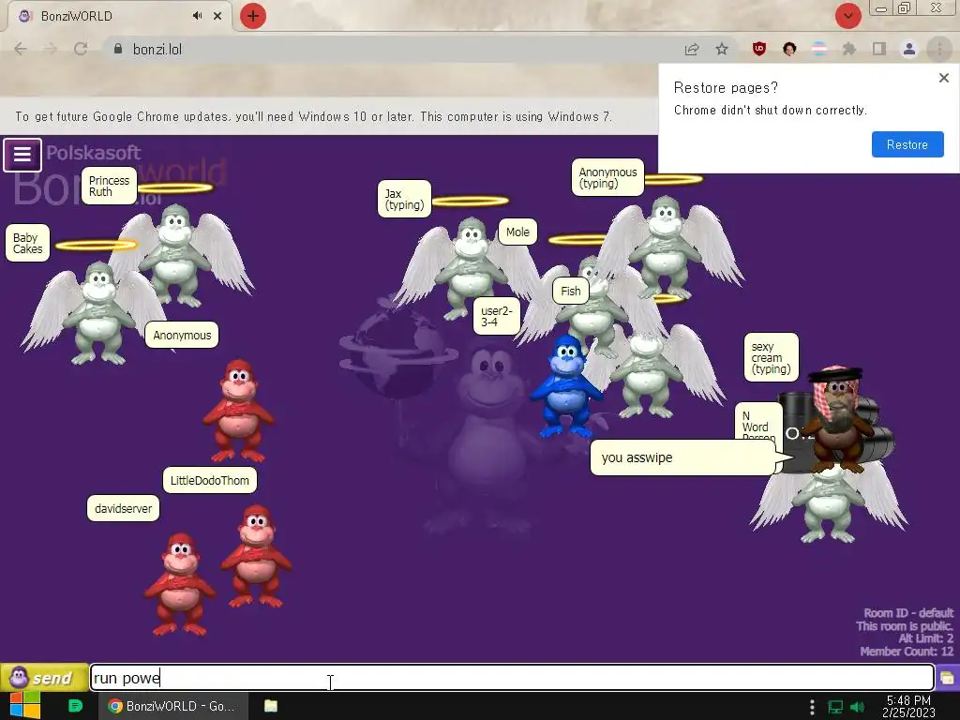Click Restore in Restore pages popup

click(x=907, y=144)
